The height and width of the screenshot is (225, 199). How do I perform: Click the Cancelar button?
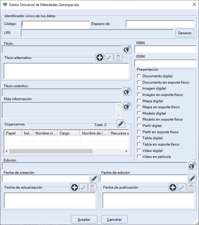click(115, 219)
